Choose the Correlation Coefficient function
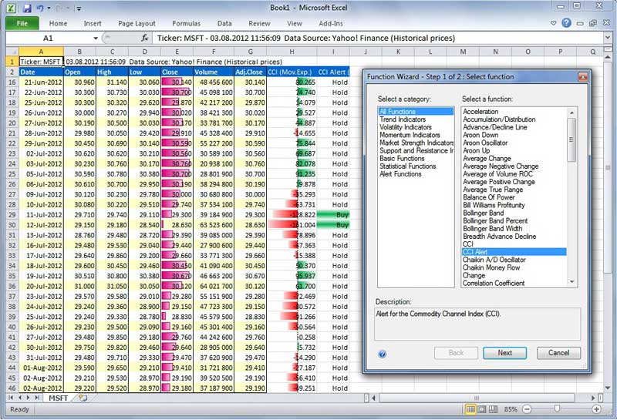This screenshot has width=617, height=420. (x=494, y=283)
